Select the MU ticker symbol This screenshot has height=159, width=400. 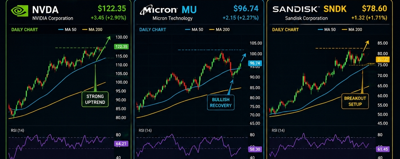pyautogui.click(x=189, y=10)
